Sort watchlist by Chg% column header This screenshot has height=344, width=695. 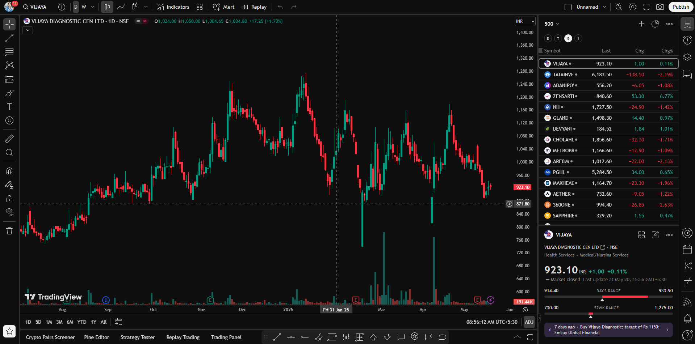click(x=667, y=51)
